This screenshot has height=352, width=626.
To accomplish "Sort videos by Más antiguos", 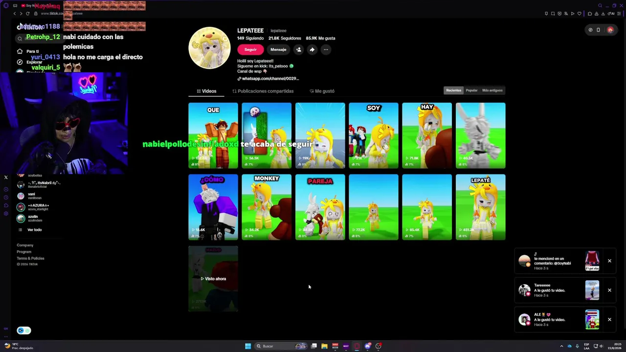I will coord(492,90).
